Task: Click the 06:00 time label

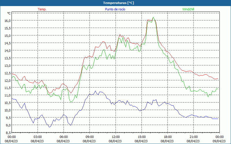Action: coord(64,137)
